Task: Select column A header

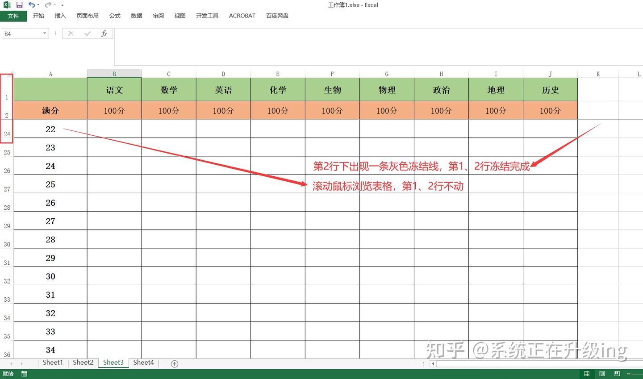Action: click(50, 74)
